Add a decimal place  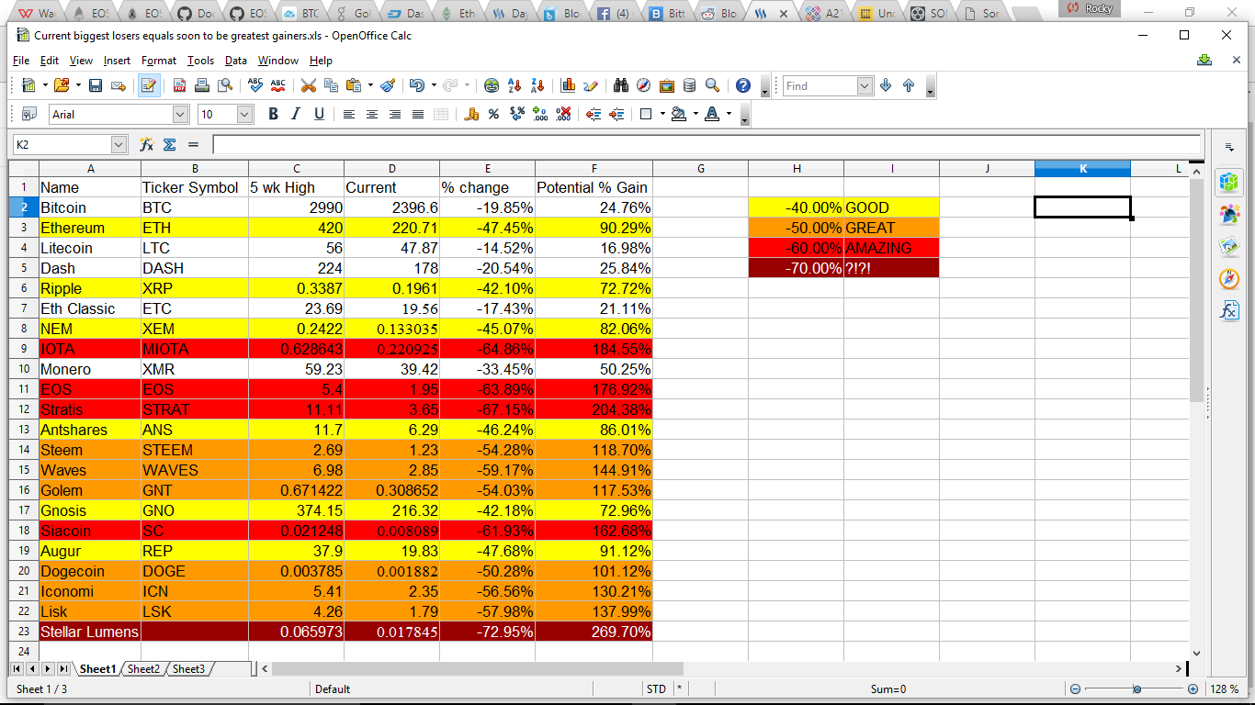tap(540, 115)
